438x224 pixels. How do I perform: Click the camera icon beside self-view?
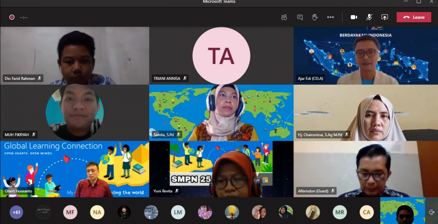(431, 212)
